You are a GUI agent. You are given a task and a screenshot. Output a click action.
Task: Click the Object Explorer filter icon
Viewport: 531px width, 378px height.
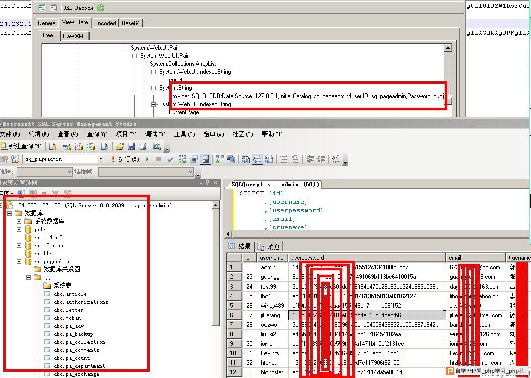click(x=56, y=193)
